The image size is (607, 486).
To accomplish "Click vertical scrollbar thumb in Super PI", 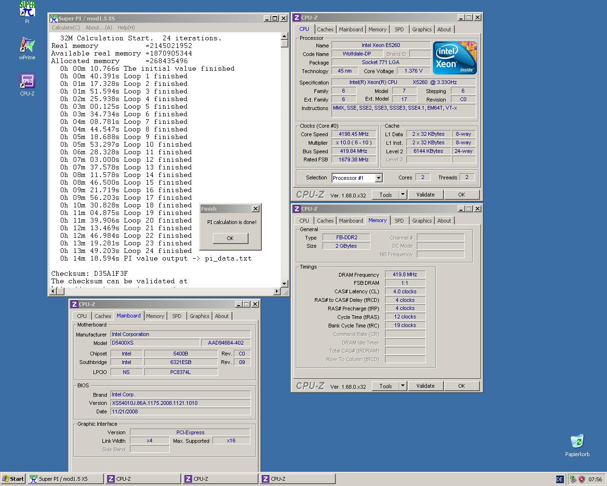I will pyautogui.click(x=285, y=44).
